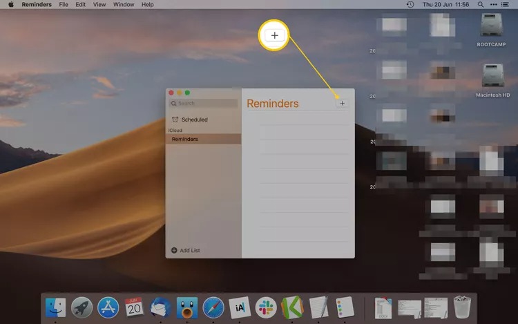
Task: Click the Reminders list title heading
Action: 273,104
